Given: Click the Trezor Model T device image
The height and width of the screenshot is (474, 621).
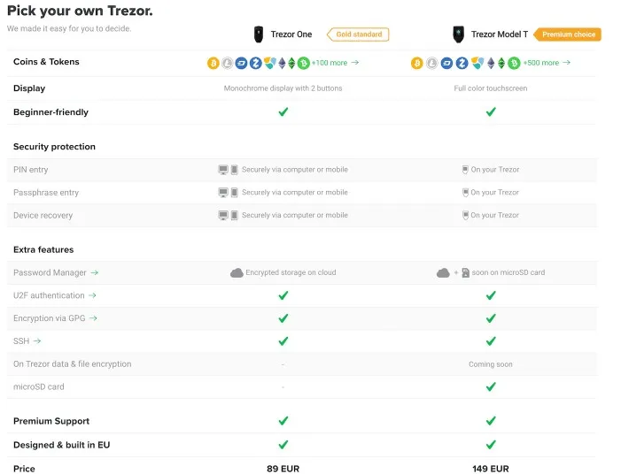Looking at the screenshot, I should [x=458, y=34].
